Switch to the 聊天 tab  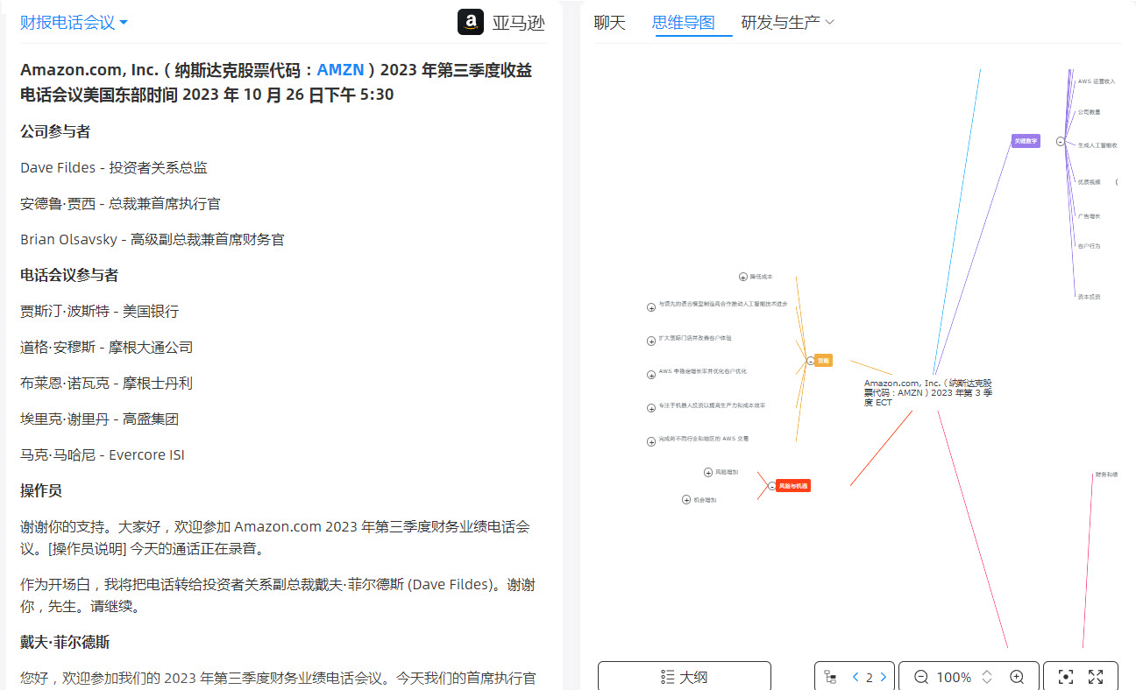pyautogui.click(x=610, y=23)
